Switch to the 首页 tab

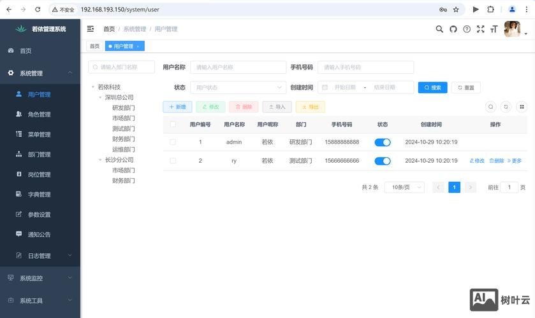94,46
